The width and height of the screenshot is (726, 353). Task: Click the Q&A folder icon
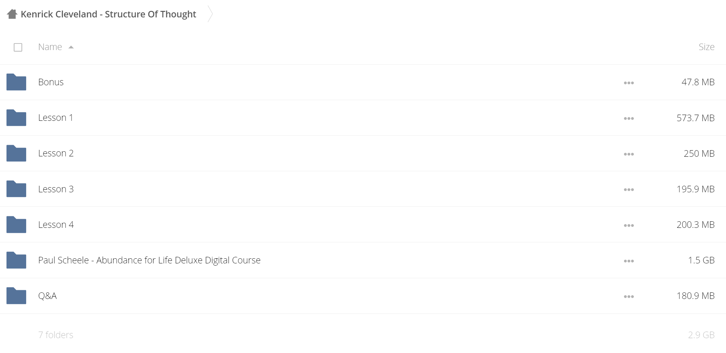click(16, 295)
